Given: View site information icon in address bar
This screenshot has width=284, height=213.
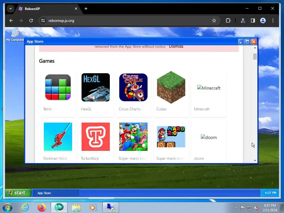Looking at the screenshot, I should pos(43,21).
